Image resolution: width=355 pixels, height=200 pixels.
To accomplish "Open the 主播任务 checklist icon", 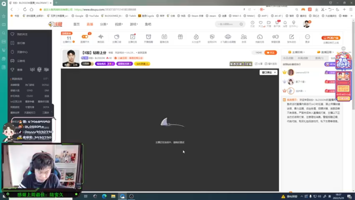I will [132, 37].
